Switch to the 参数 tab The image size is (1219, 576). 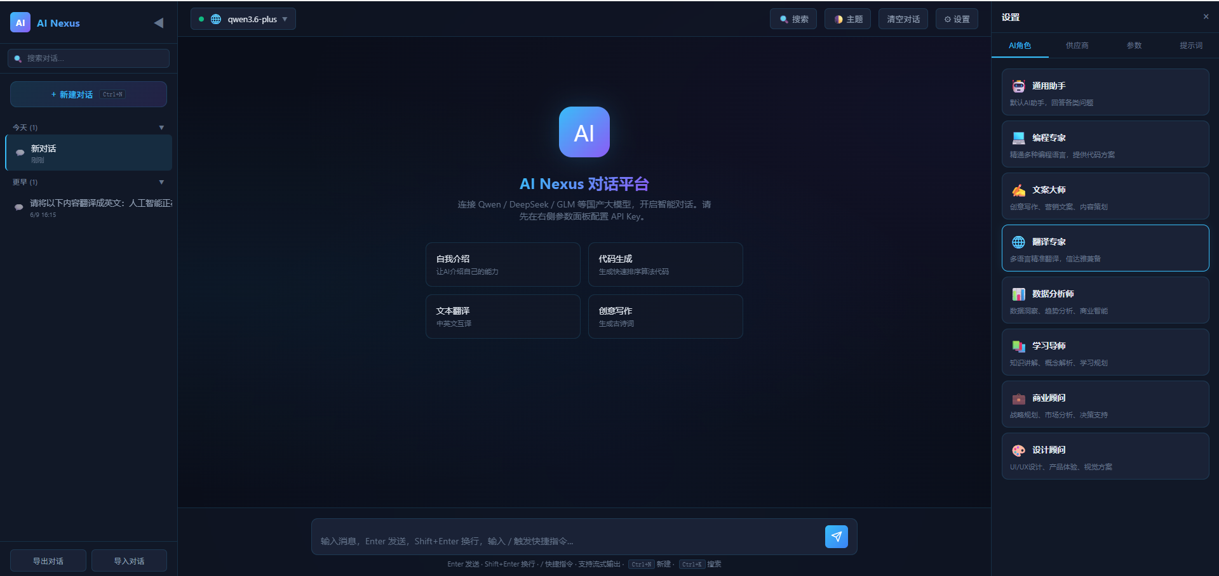tap(1134, 46)
